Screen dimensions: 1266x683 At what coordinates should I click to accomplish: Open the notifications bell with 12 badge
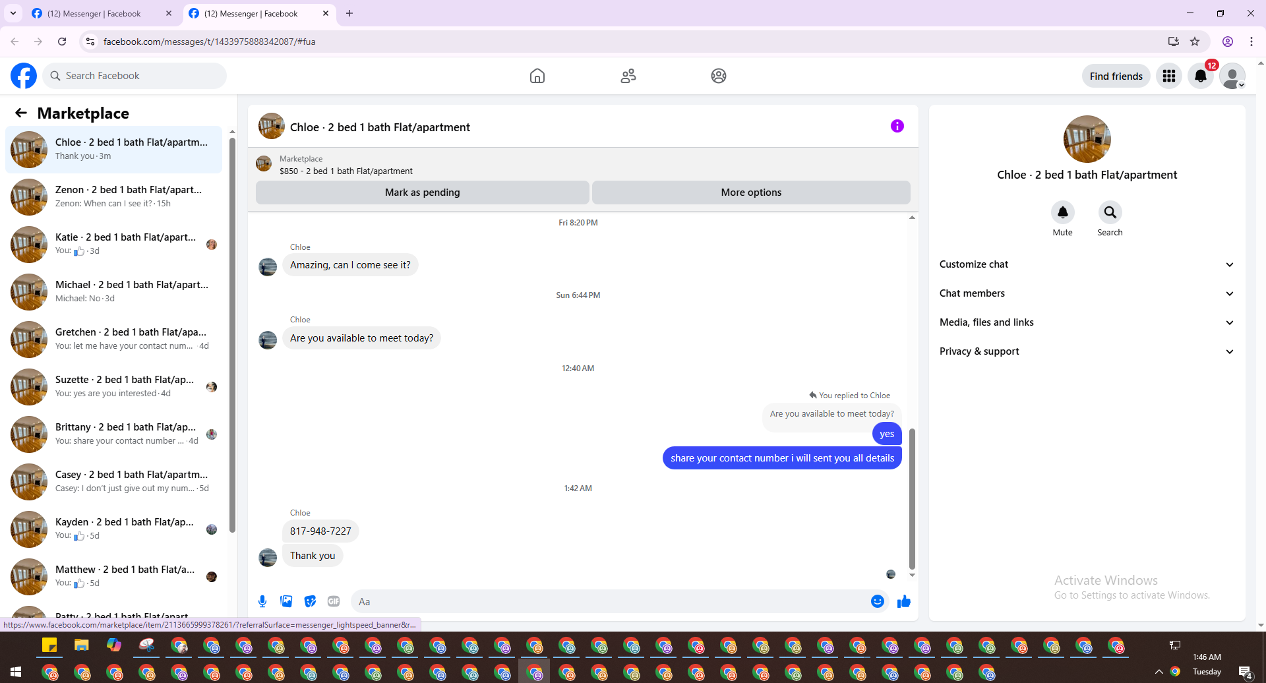(1201, 76)
